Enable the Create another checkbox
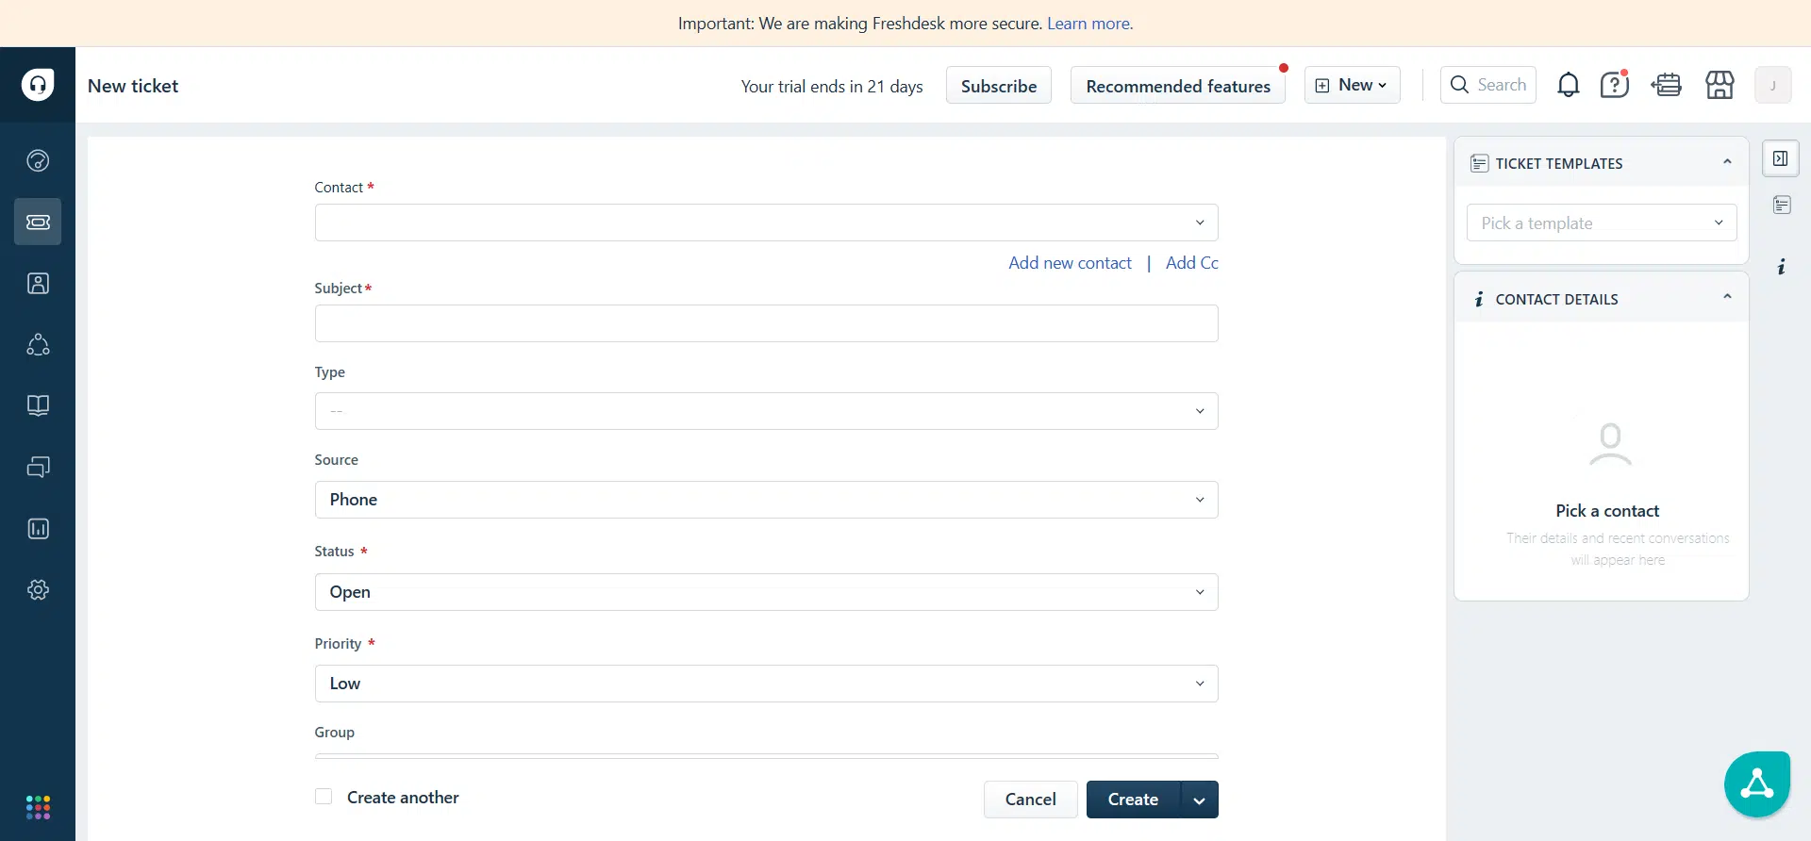1811x841 pixels. pos(324,797)
